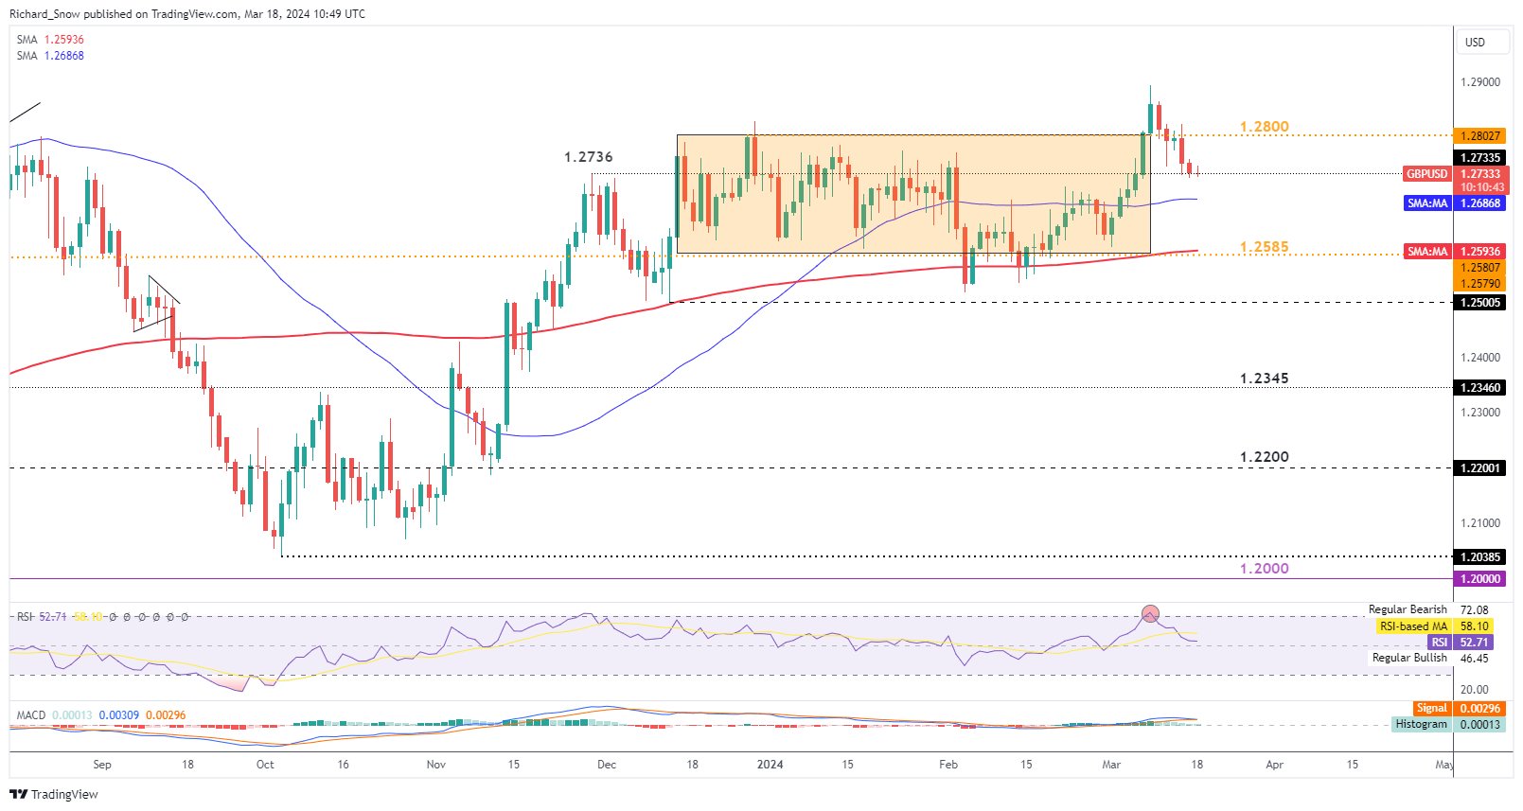The width and height of the screenshot is (1523, 811).
Task: Select the blue 1.26868 value tag
Action: pyautogui.click(x=1479, y=203)
